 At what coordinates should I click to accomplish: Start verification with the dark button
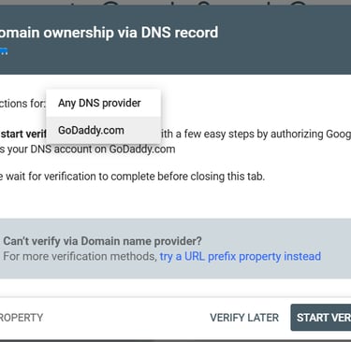(321, 318)
